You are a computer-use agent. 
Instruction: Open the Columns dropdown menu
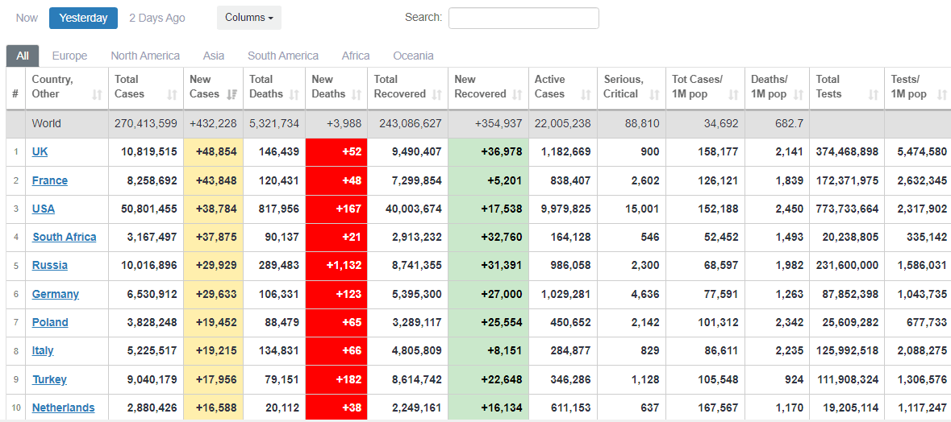click(248, 18)
